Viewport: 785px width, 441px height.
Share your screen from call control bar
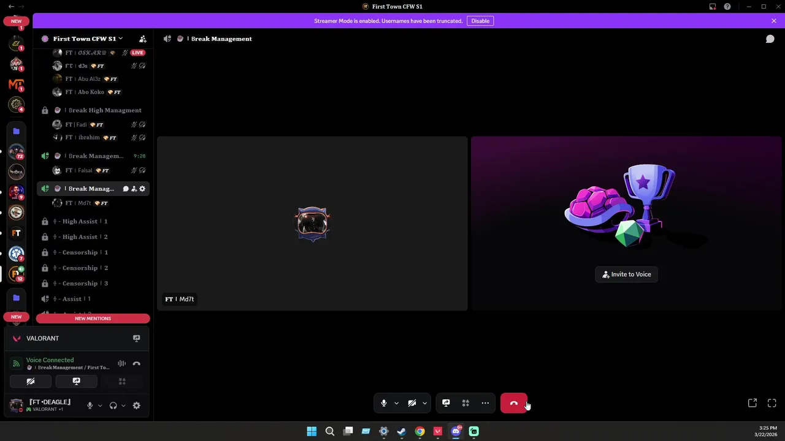pos(446,403)
